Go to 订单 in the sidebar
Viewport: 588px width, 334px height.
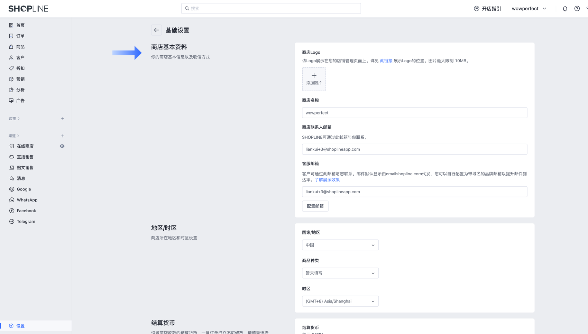pyautogui.click(x=20, y=36)
